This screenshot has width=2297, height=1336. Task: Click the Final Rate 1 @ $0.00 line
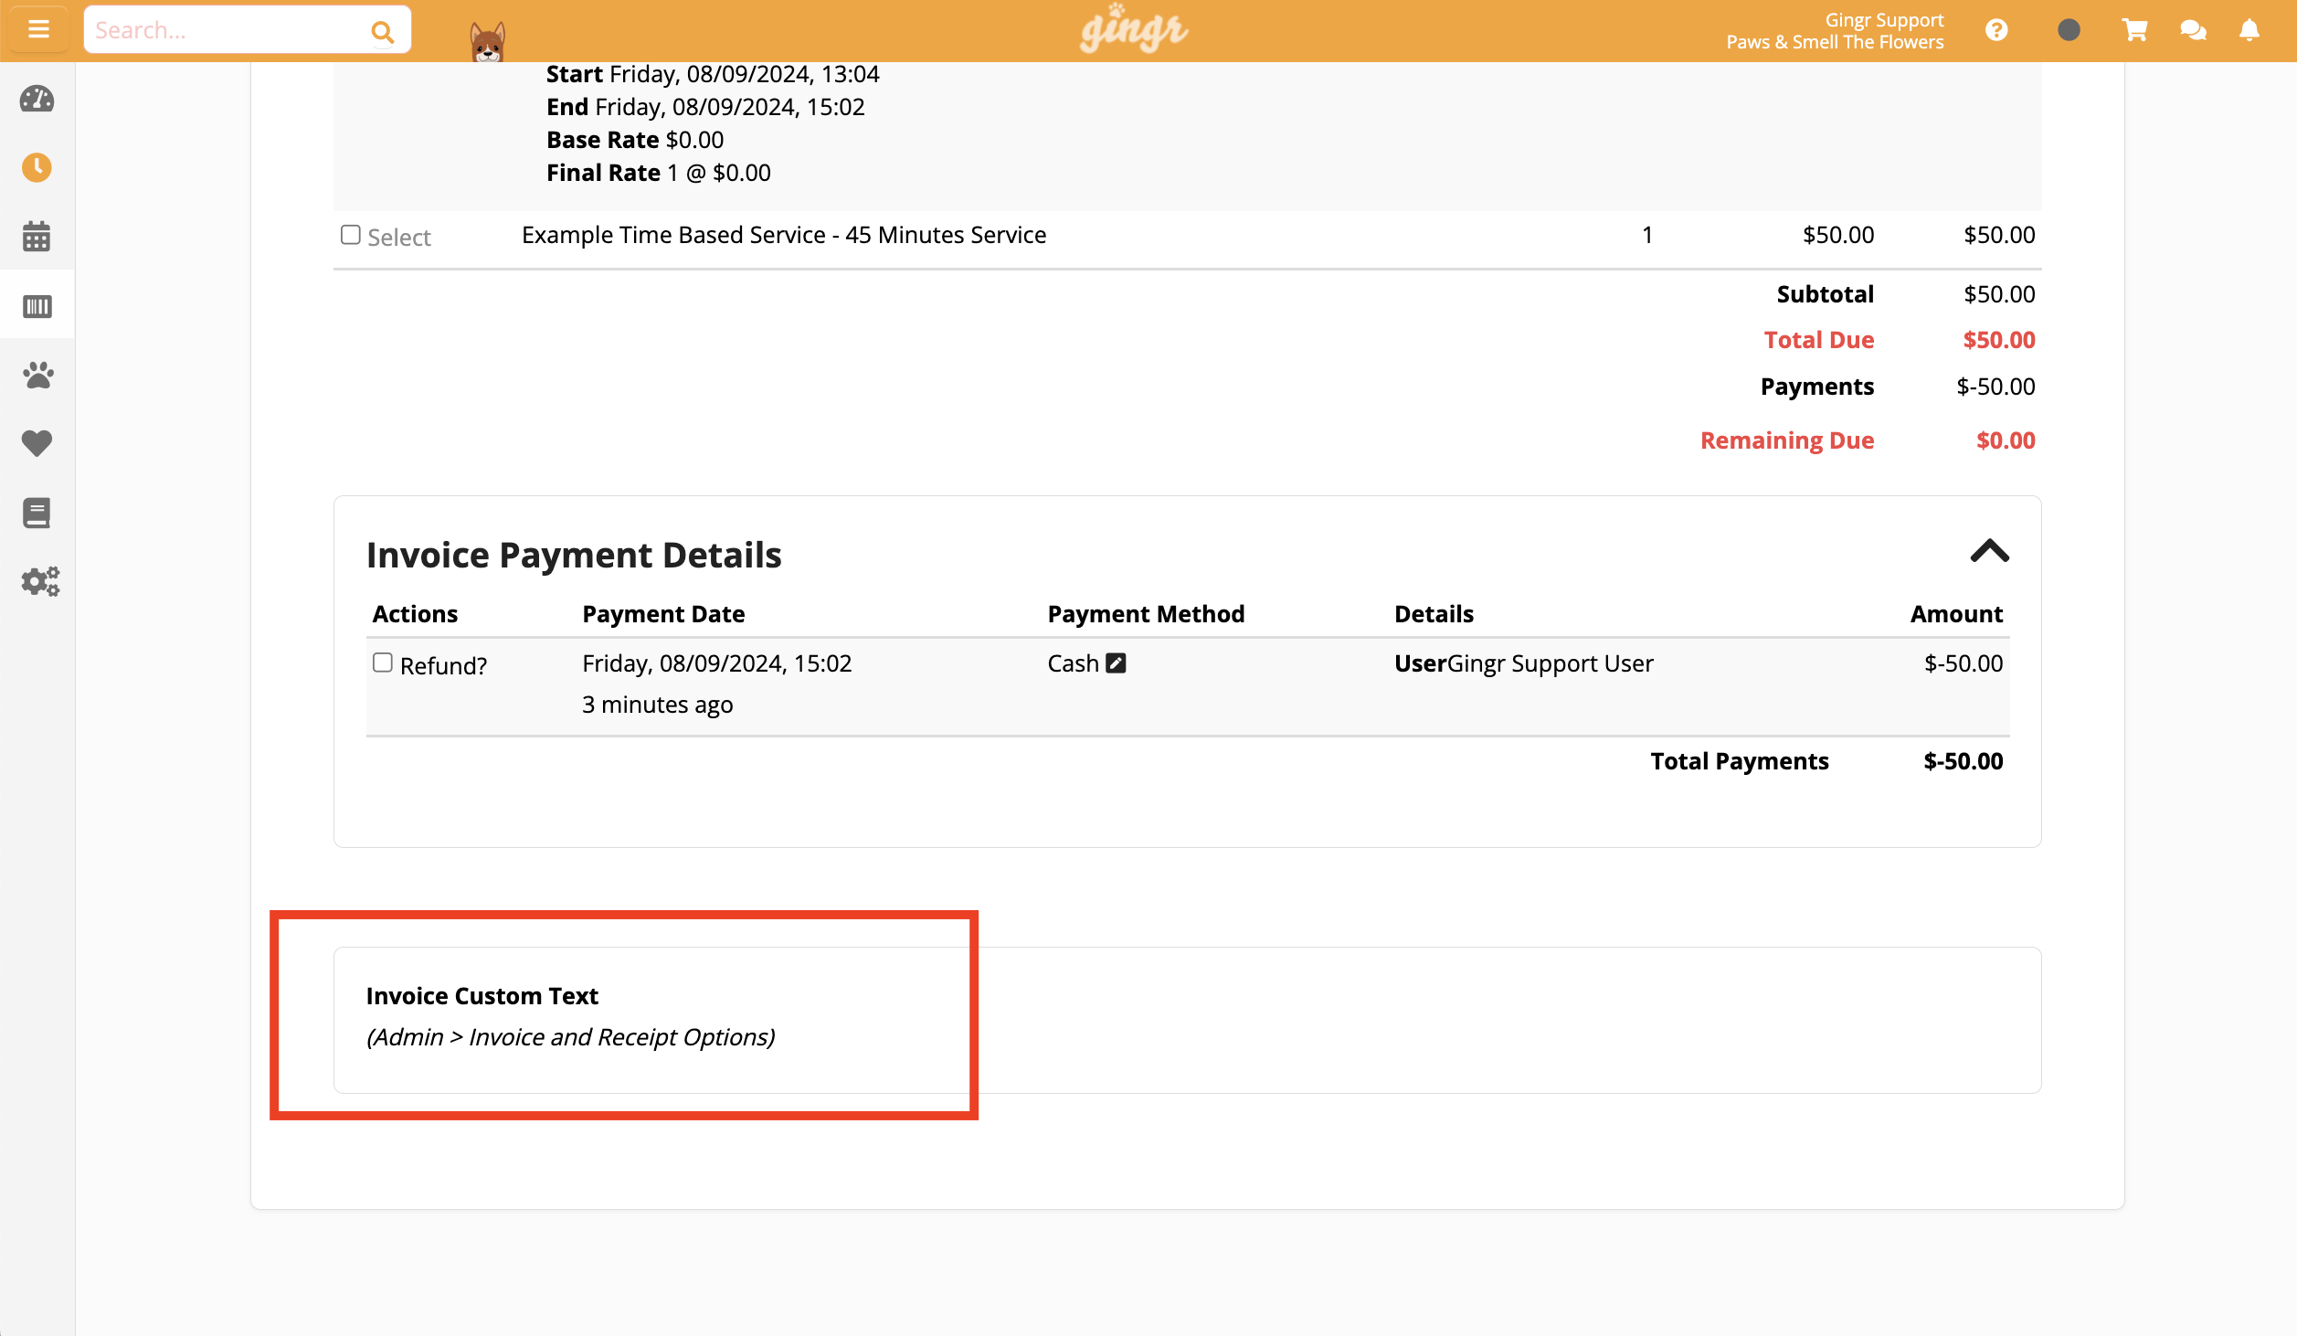(x=659, y=173)
